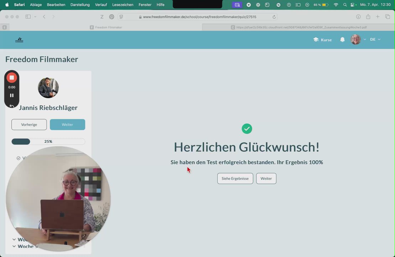Expand the Woche 5 section chevron
The image size is (395, 257).
(14, 246)
